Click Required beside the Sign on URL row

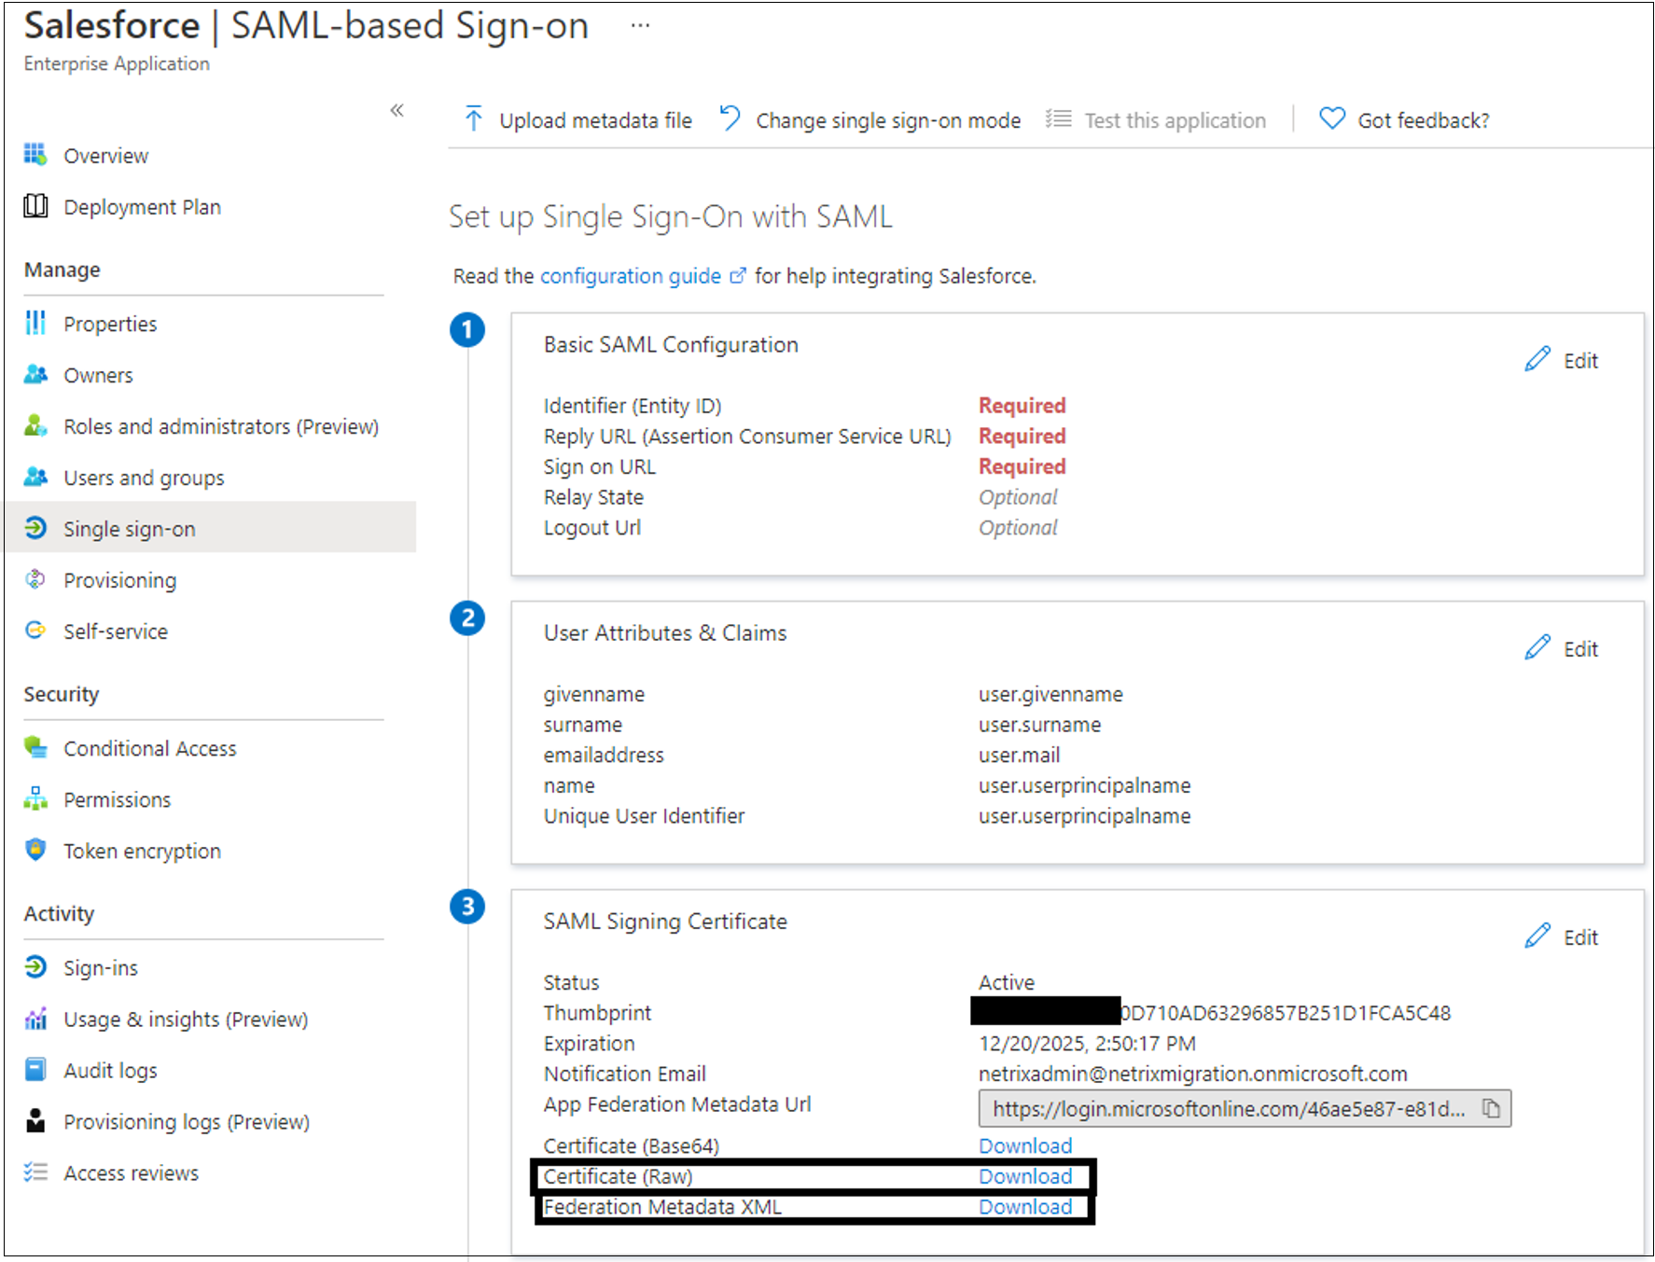tap(1022, 465)
